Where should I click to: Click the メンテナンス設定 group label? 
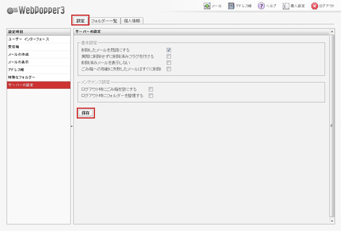click(x=96, y=82)
